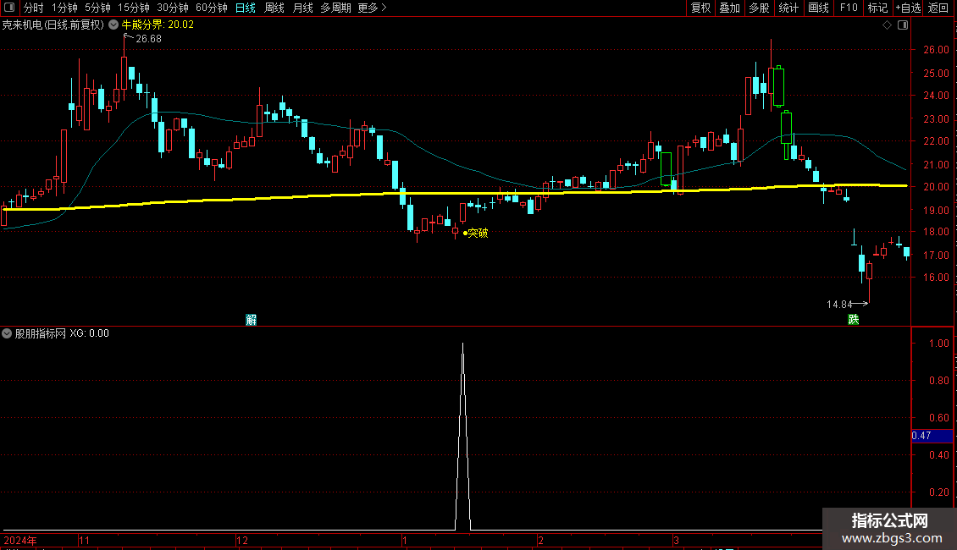Switch to 月线 monthly chart
Viewport: 957px width, 550px height.
[302, 8]
